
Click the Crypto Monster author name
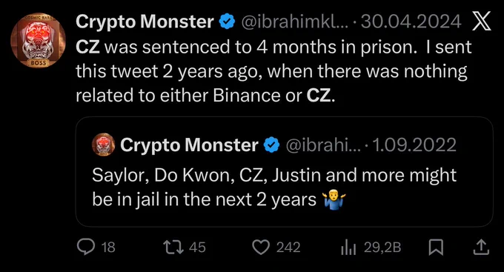tap(145, 21)
